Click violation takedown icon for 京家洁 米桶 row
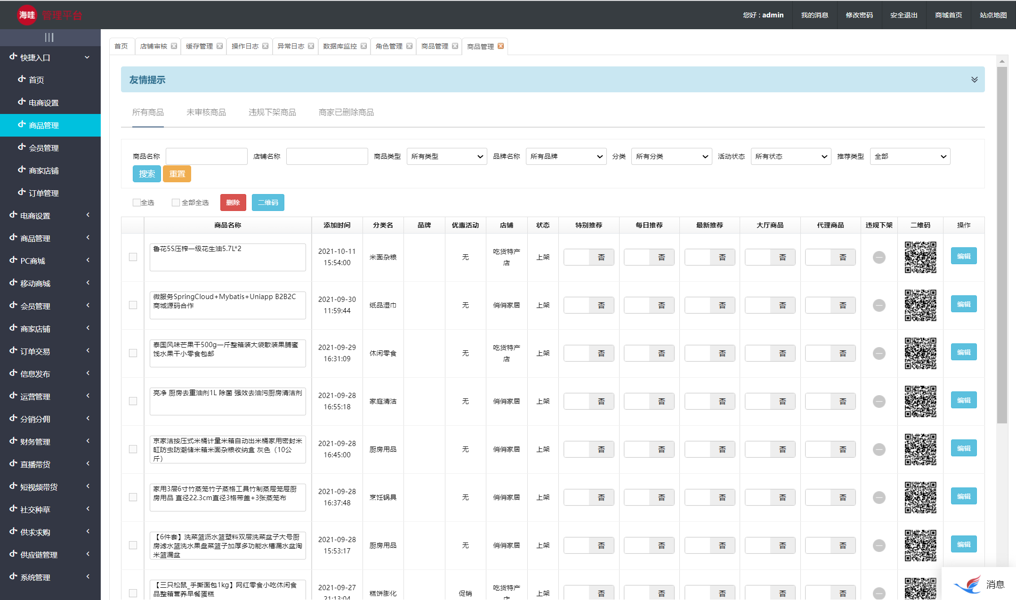 (879, 449)
